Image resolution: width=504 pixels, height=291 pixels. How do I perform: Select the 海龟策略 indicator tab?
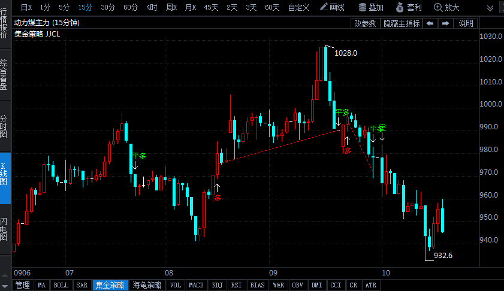click(147, 285)
